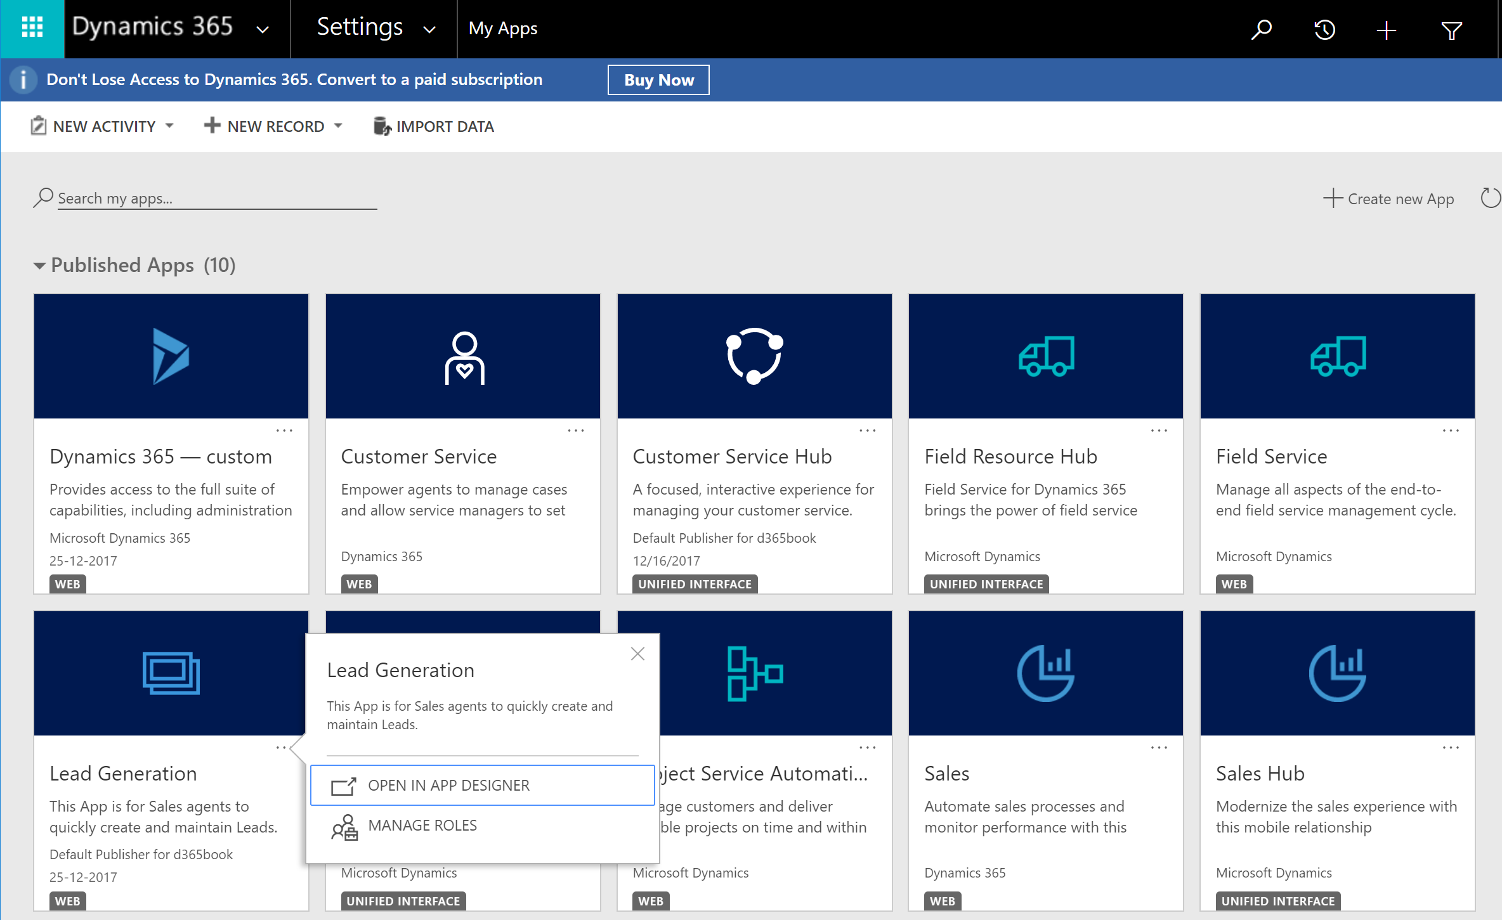Click the Settings label in top bar
Viewport: 1502px width, 920px height.
(360, 27)
